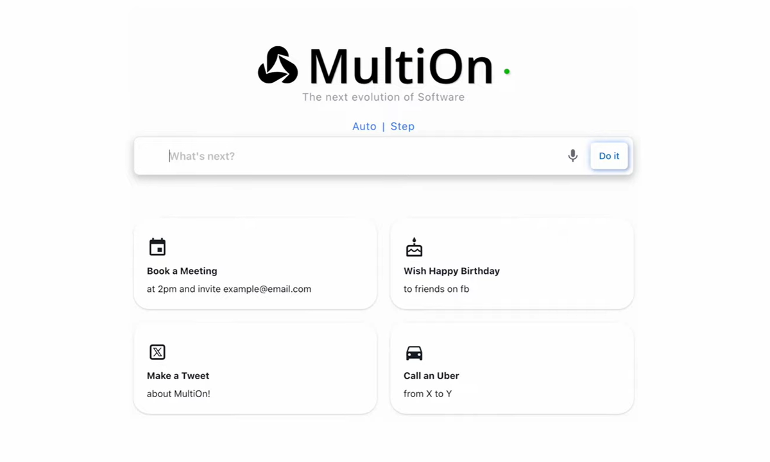Click 'at 2pm and invite example@email.com' text
Image resolution: width=770 pixels, height=462 pixels.
(229, 289)
